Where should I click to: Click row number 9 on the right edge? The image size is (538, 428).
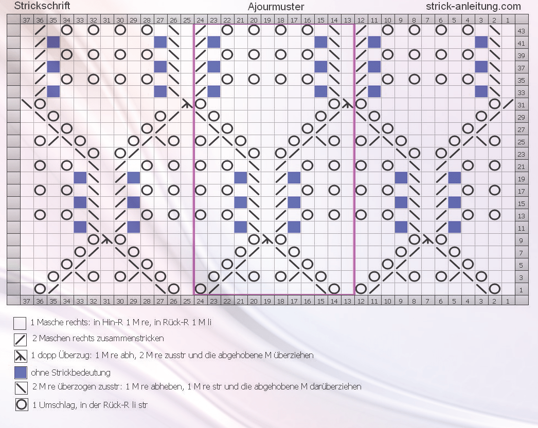click(521, 240)
